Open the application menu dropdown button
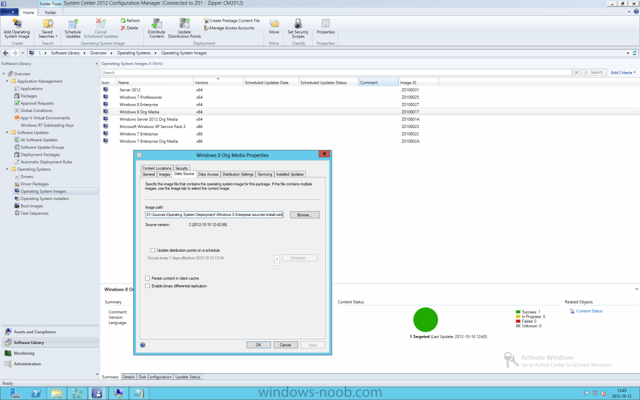The width and height of the screenshot is (640, 400). tap(11, 12)
